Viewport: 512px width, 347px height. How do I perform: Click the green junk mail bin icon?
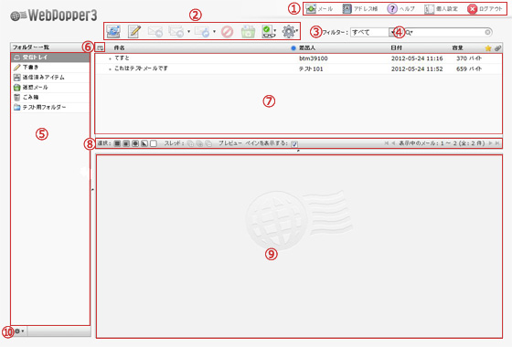[248, 32]
